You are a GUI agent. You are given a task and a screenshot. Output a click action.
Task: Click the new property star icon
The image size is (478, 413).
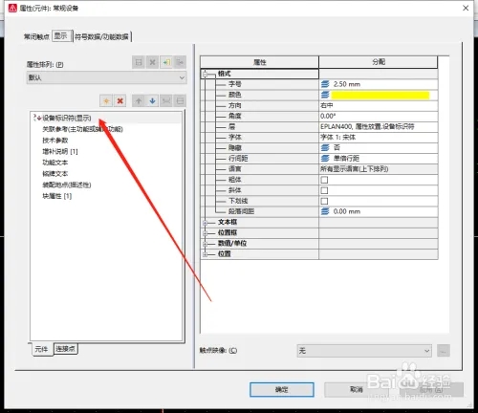tap(106, 101)
